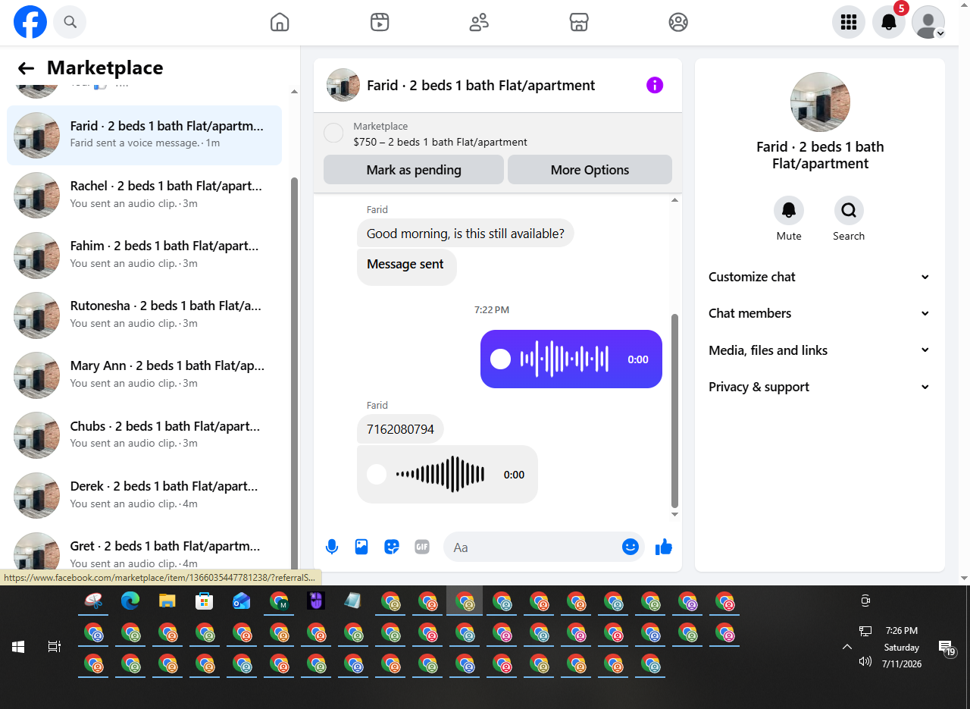This screenshot has width=970, height=709.
Task: Search in conversation using the Search icon
Action: (849, 211)
